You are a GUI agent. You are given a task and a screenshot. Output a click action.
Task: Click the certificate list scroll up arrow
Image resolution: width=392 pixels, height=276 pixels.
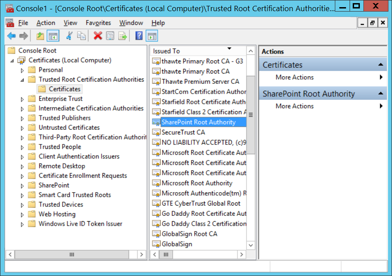coord(251,51)
